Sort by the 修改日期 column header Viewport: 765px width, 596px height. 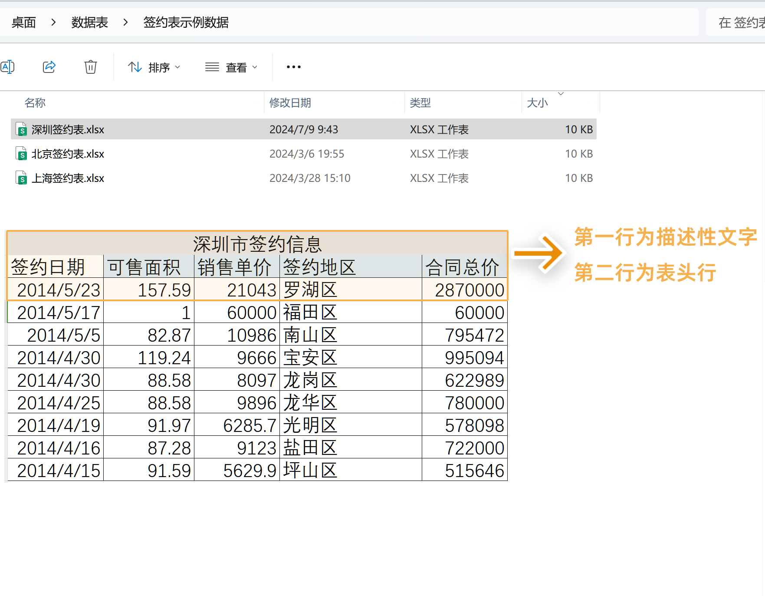pyautogui.click(x=290, y=103)
